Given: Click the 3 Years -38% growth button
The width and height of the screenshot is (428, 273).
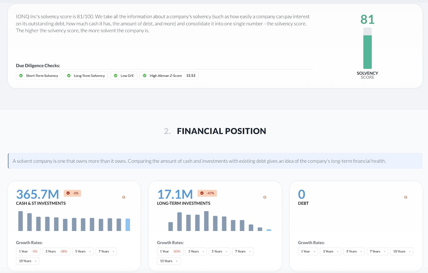Looking at the screenshot, I should 56,251.
